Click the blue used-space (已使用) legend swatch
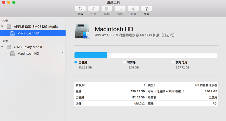The width and height of the screenshot is (226, 121). click(x=76, y=62)
